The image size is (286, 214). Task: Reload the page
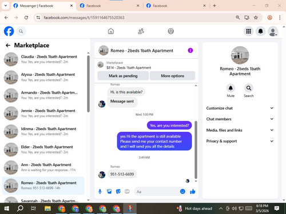click(26, 18)
